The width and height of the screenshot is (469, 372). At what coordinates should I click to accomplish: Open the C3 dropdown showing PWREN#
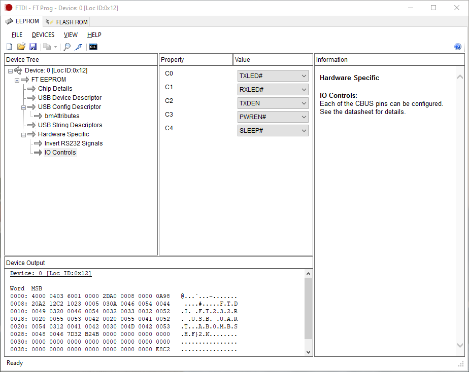pyautogui.click(x=273, y=117)
